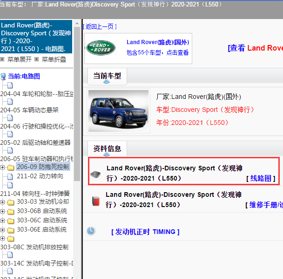Click folder icon of 303-06E 启动系统

click(11, 230)
